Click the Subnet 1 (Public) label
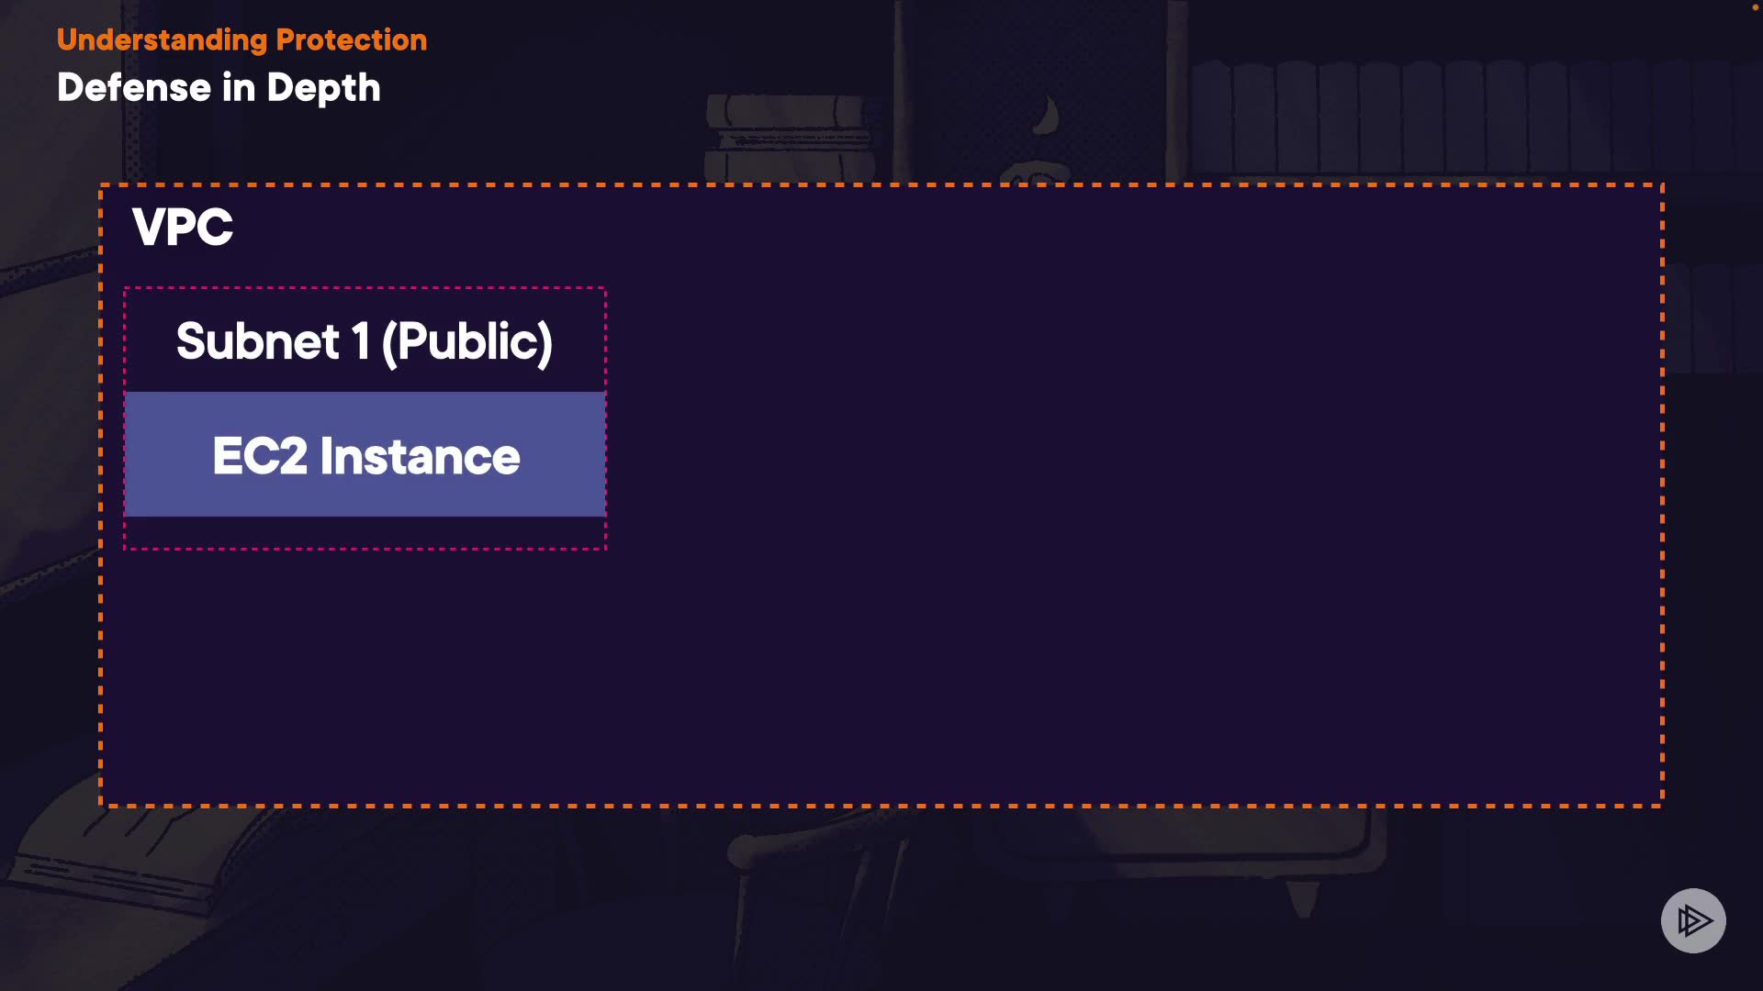This screenshot has width=1763, height=991. pyautogui.click(x=365, y=341)
